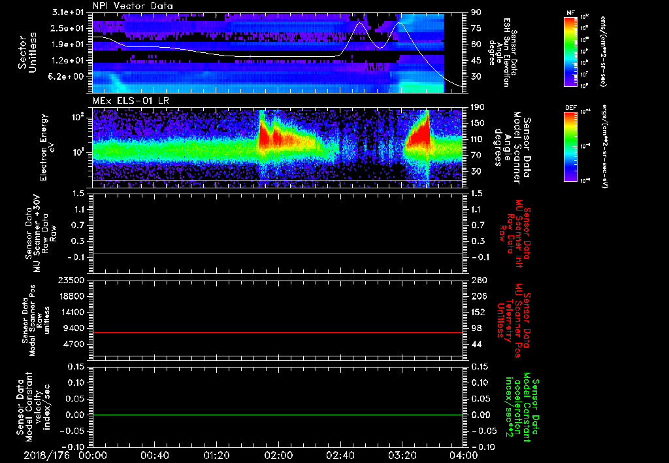Screen dimensions: 669x463
Task: Select the 'NPI Vector Data' panel title
Action: click(133, 6)
